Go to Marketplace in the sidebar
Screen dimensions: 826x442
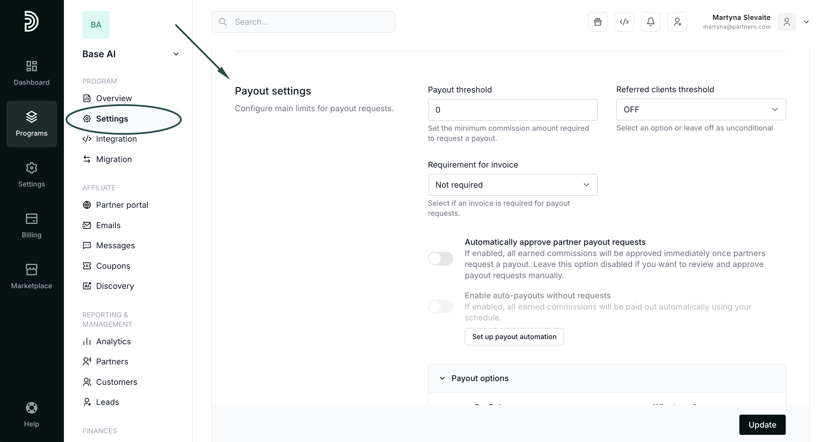pyautogui.click(x=31, y=276)
